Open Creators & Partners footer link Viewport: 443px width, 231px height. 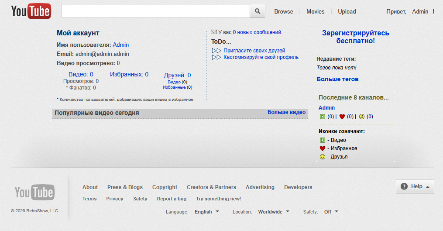[211, 187]
